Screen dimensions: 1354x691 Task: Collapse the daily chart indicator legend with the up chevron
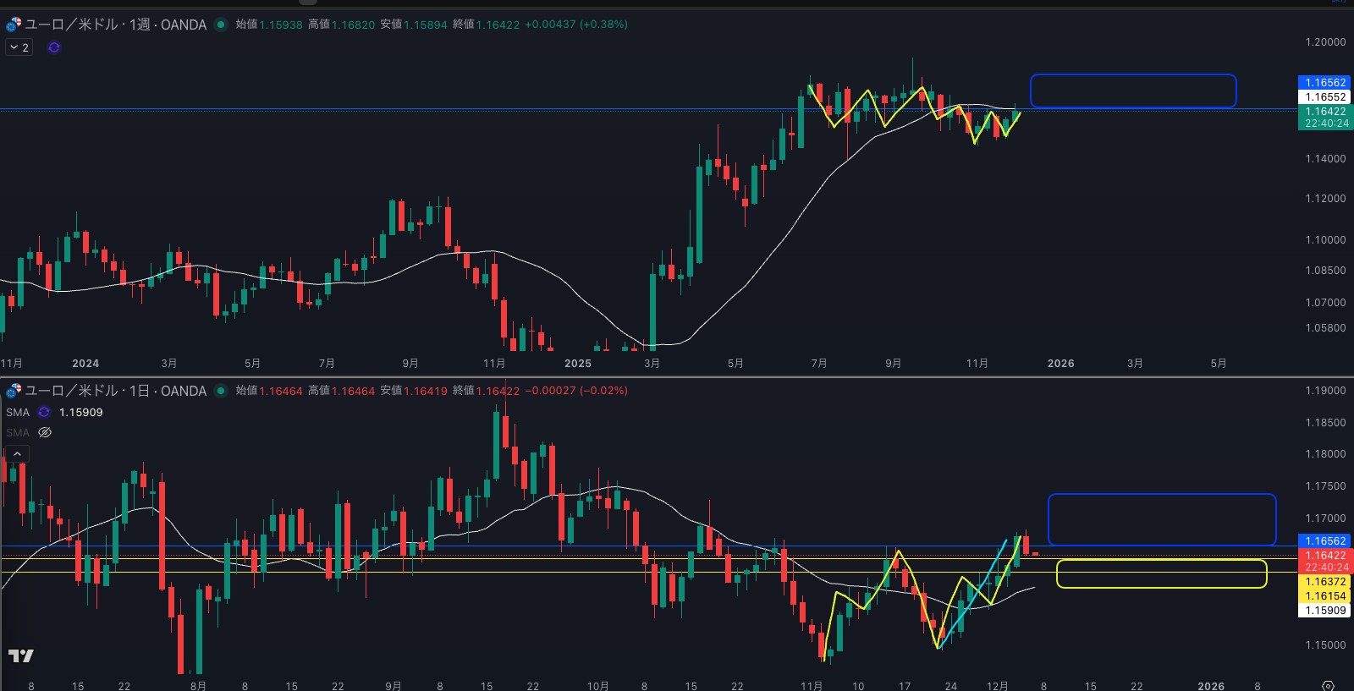click(x=17, y=454)
